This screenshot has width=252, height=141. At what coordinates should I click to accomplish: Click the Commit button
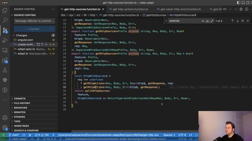(32, 29)
